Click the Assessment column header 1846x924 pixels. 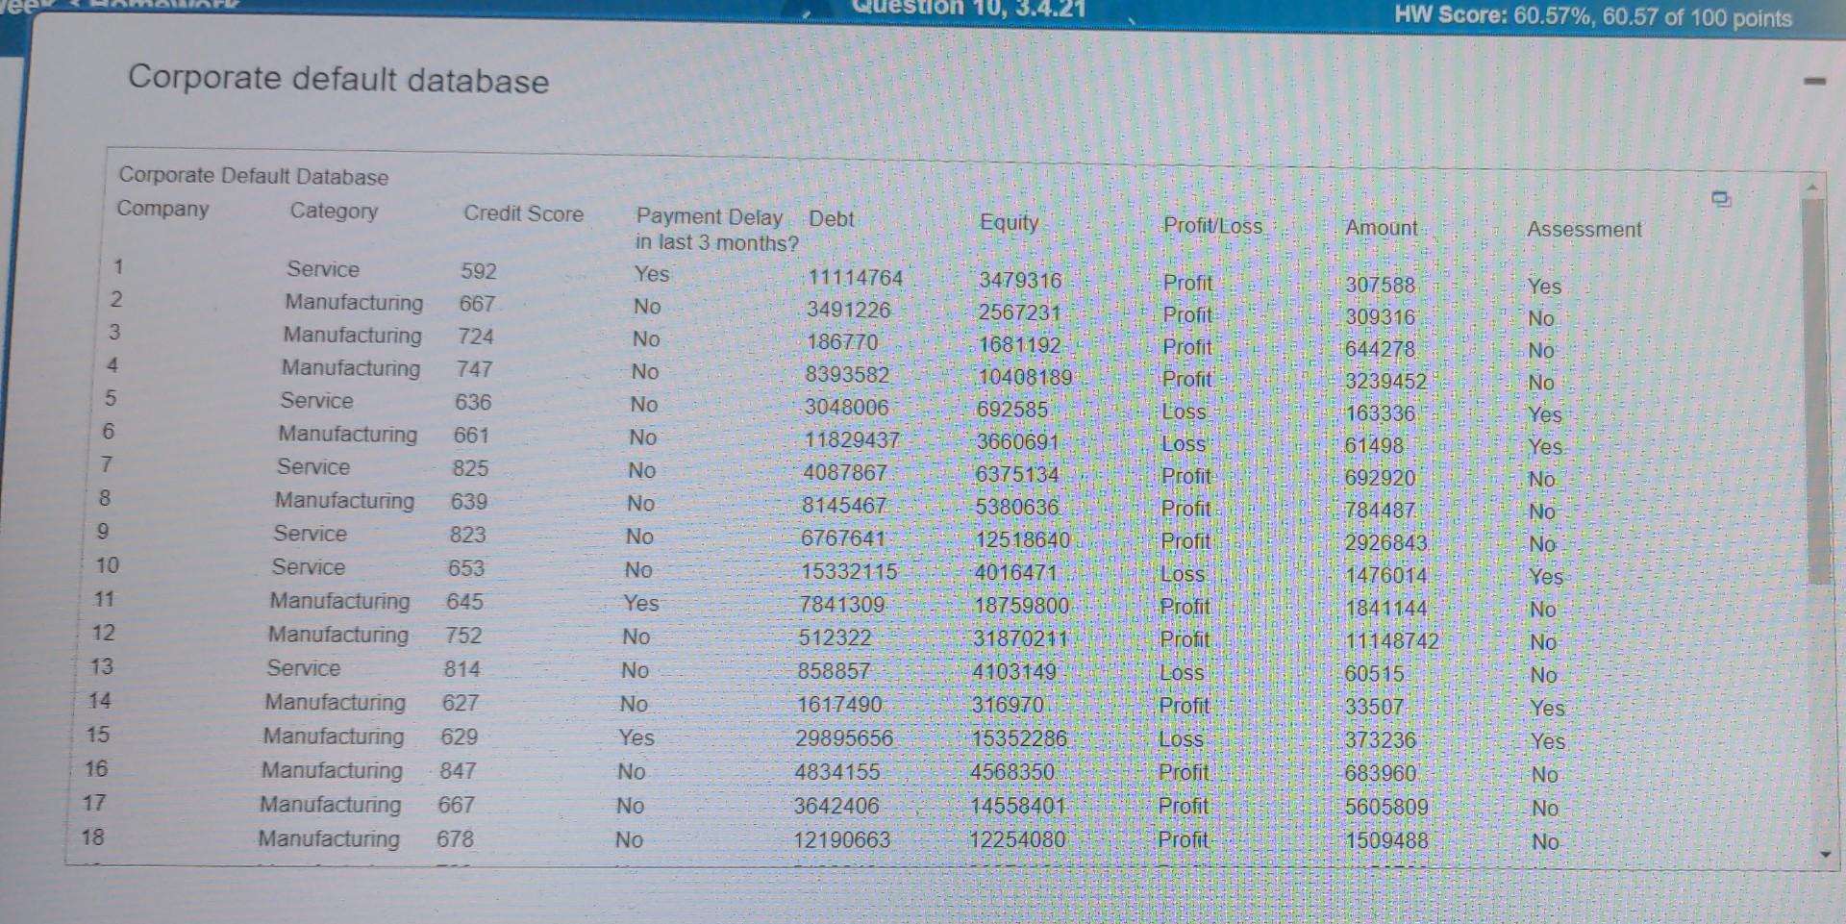[x=1584, y=229]
